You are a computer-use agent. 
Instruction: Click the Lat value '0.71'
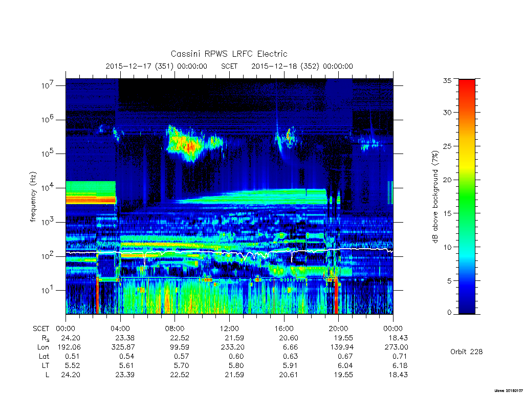pos(400,357)
